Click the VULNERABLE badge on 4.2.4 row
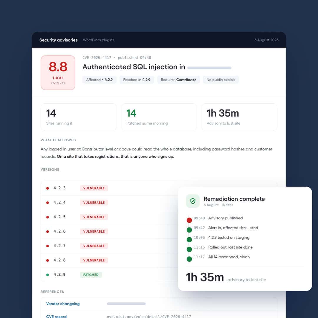The image size is (318, 318). [94, 203]
